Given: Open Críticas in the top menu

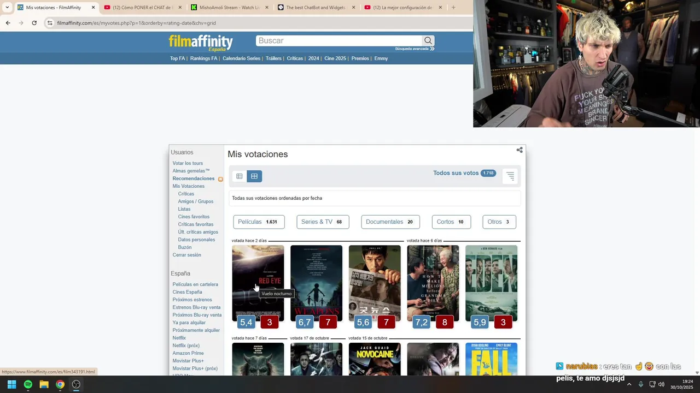Looking at the screenshot, I should (295, 58).
